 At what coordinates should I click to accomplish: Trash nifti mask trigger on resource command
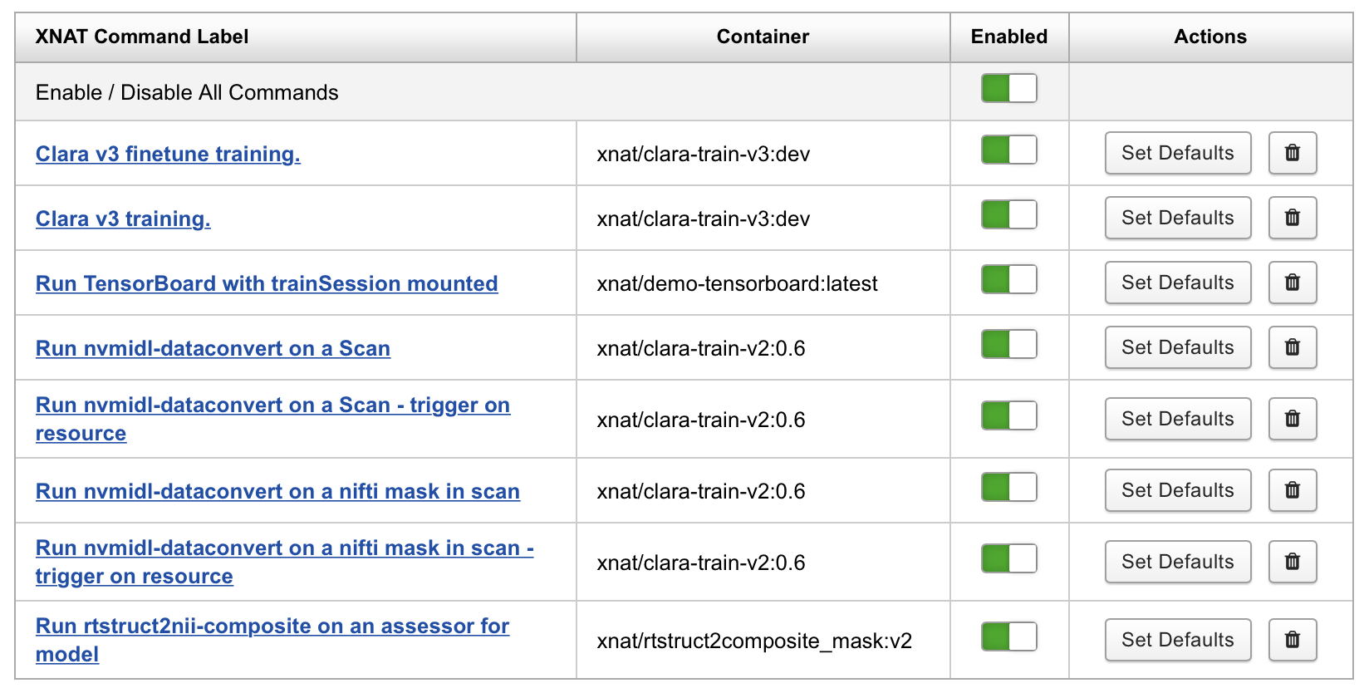pos(1292,562)
